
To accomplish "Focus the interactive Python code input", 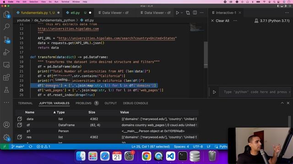I will coord(255,92).
